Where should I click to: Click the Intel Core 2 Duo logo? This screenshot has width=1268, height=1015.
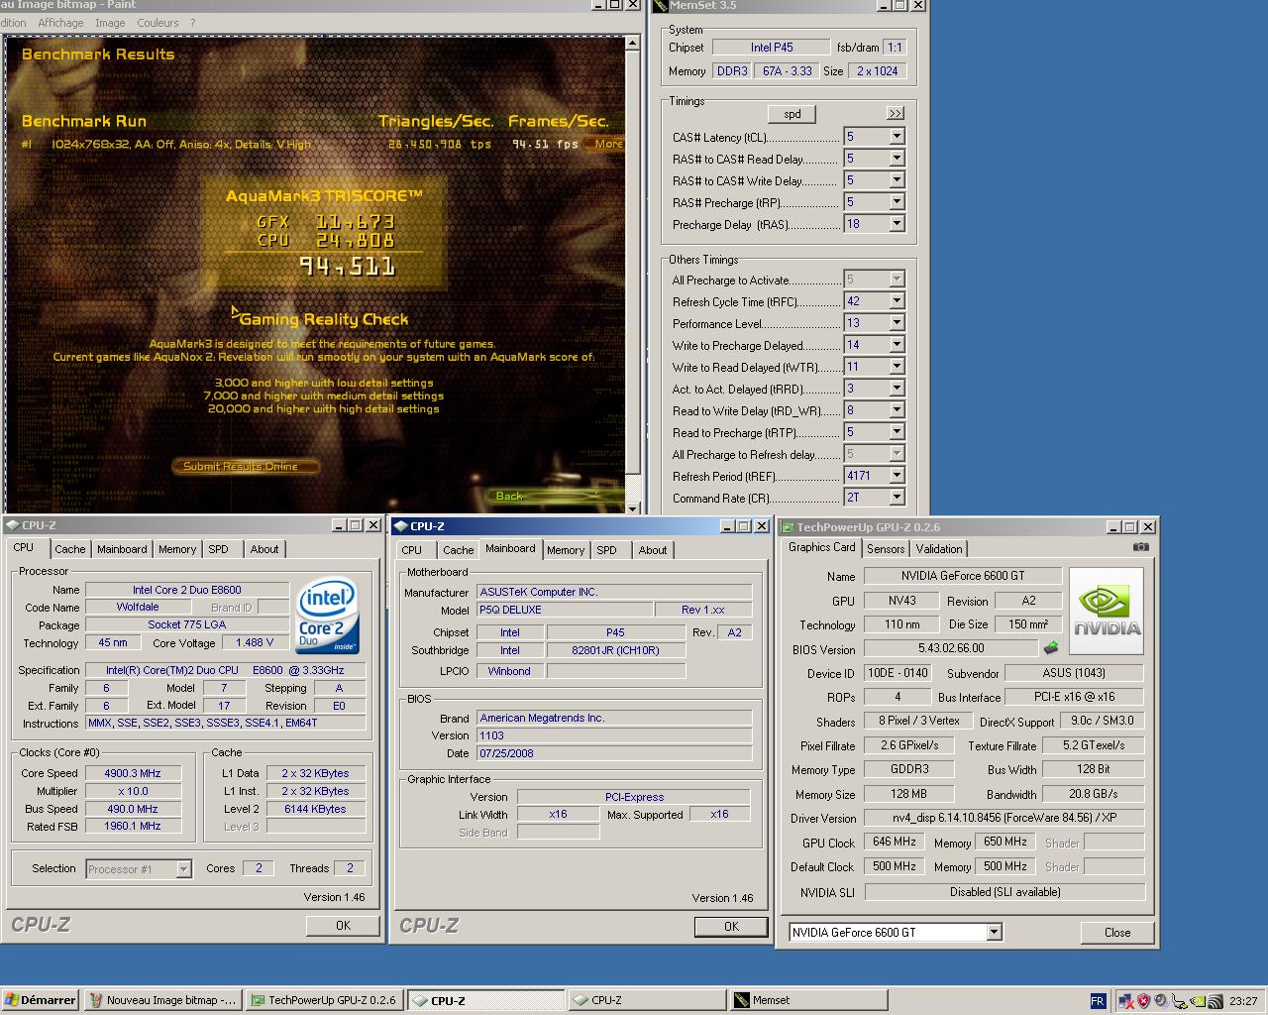(328, 617)
